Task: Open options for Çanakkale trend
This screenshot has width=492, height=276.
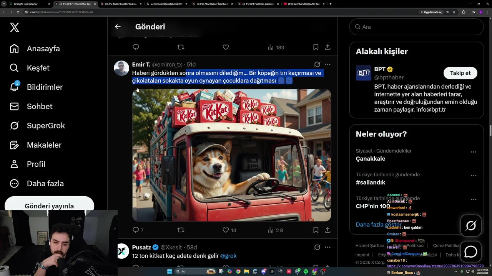Action: [474, 152]
